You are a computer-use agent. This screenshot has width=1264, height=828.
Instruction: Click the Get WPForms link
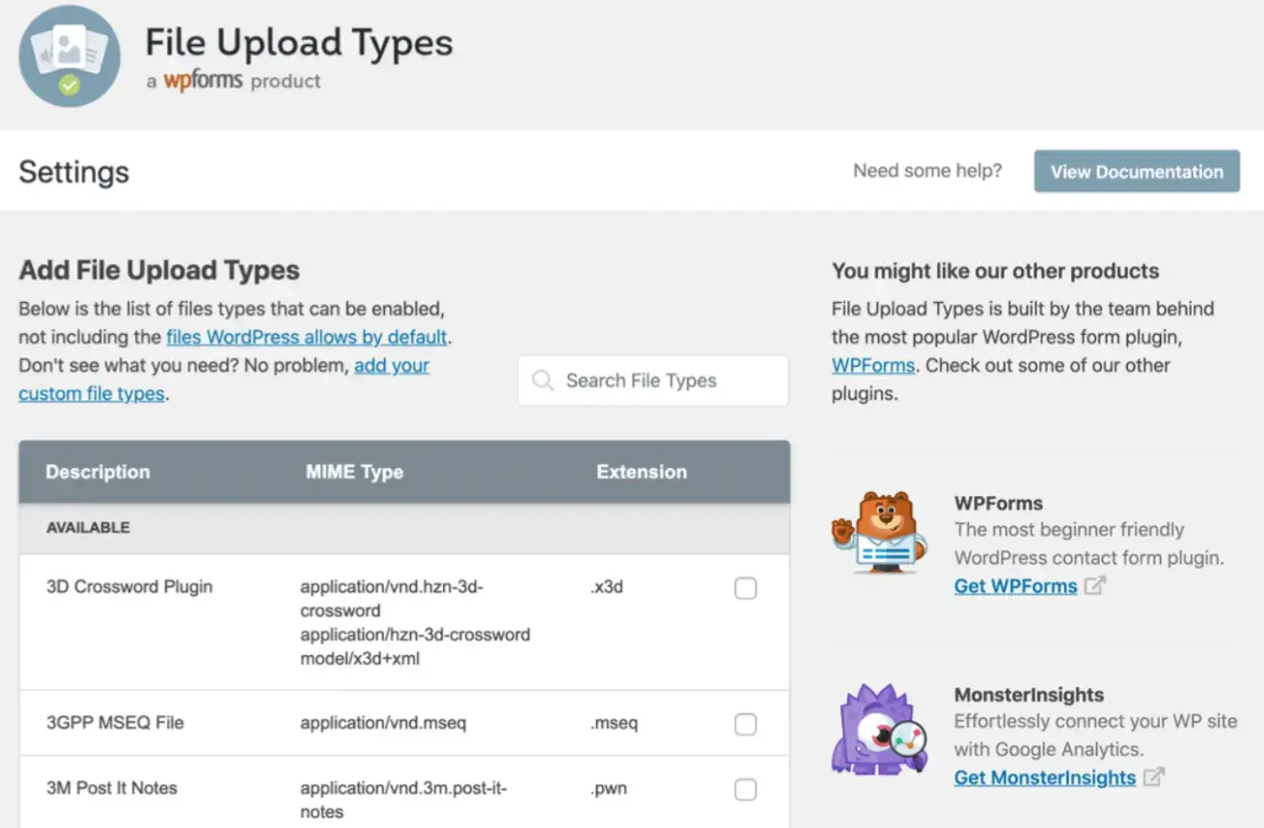[x=1015, y=585]
